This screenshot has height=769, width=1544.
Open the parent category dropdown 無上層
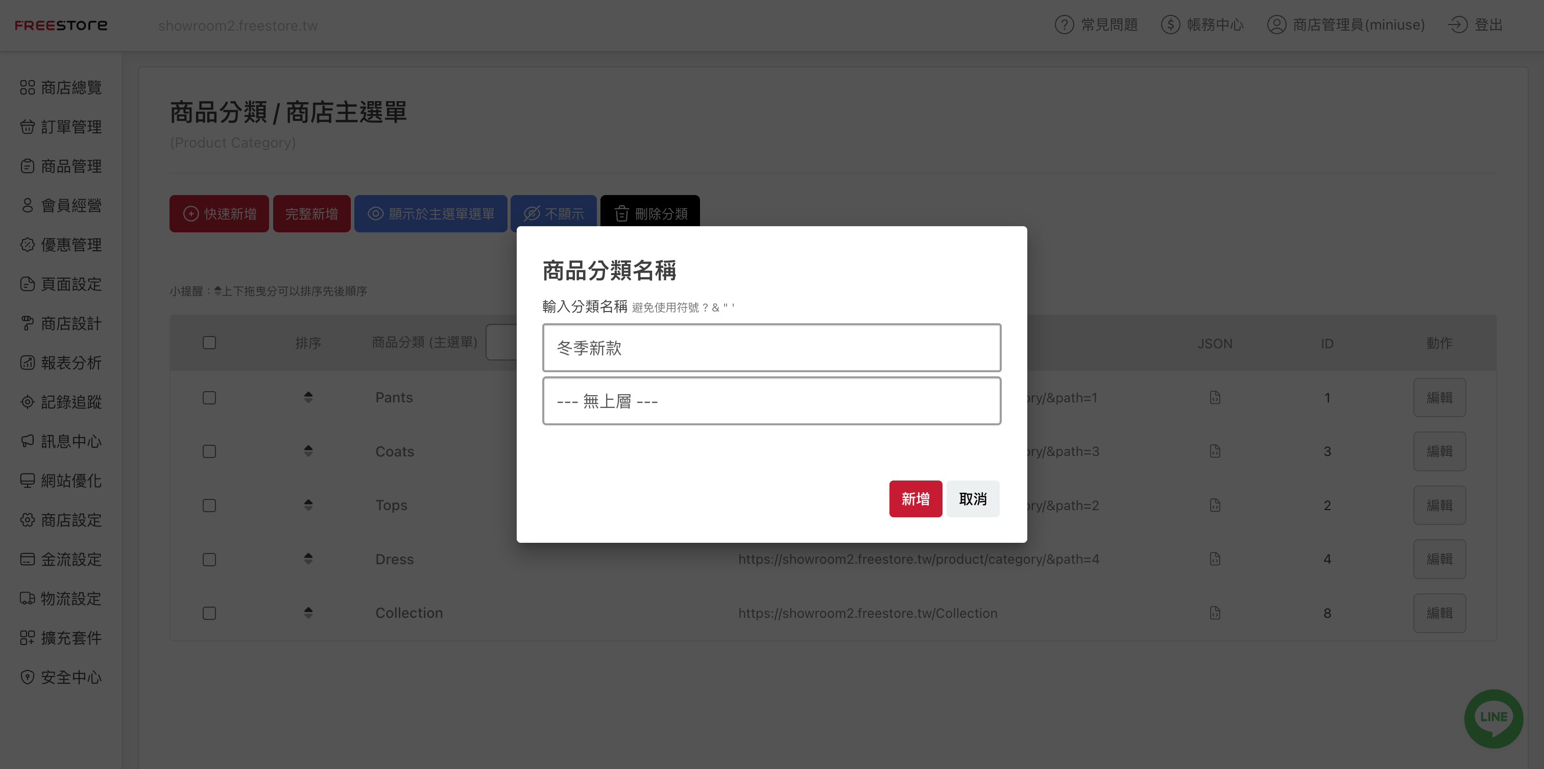click(x=771, y=401)
